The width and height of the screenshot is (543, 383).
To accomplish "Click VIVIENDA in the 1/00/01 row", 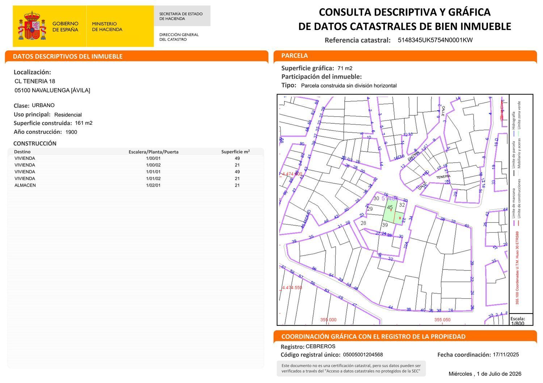I will tap(25, 158).
